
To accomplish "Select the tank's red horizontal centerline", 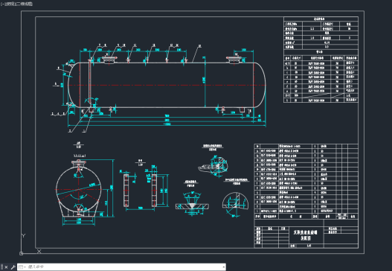I will coord(167,85).
